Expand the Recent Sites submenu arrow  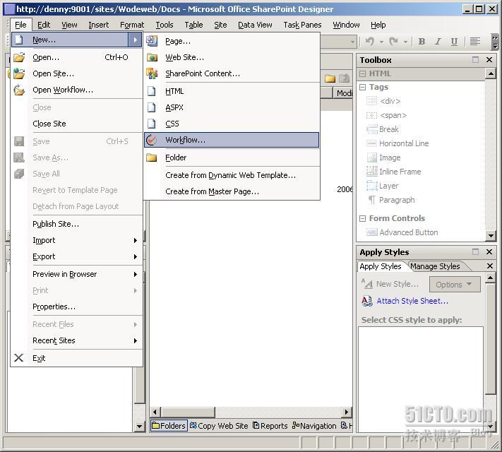pyautogui.click(x=136, y=340)
